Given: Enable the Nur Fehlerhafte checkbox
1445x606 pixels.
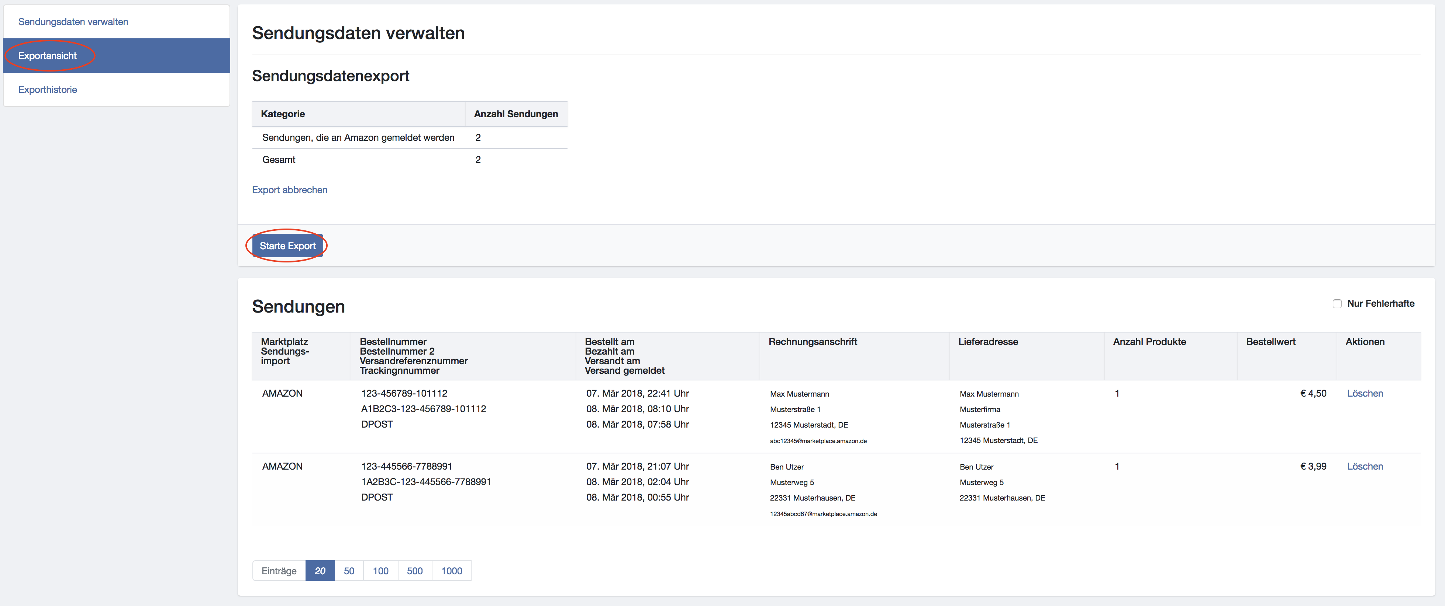Looking at the screenshot, I should coord(1337,303).
